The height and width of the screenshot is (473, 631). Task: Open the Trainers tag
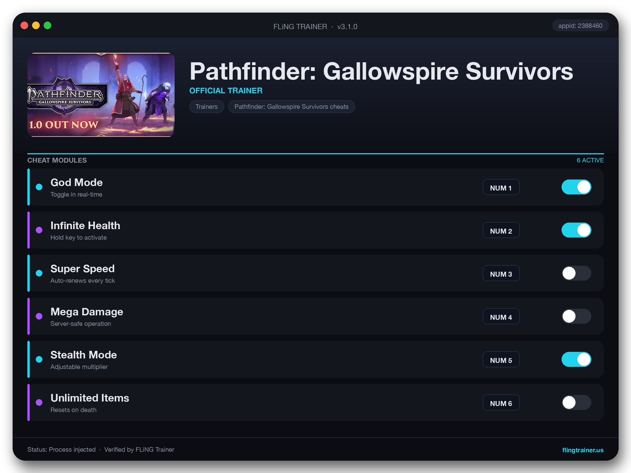207,107
